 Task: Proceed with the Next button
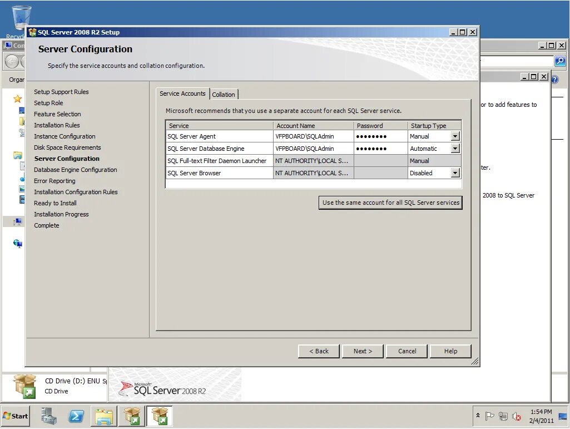363,351
